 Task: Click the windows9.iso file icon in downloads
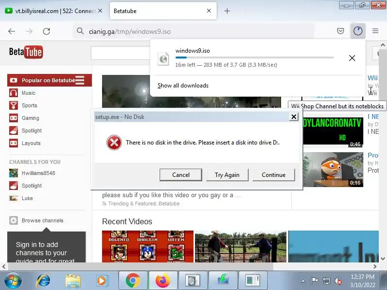(164, 58)
